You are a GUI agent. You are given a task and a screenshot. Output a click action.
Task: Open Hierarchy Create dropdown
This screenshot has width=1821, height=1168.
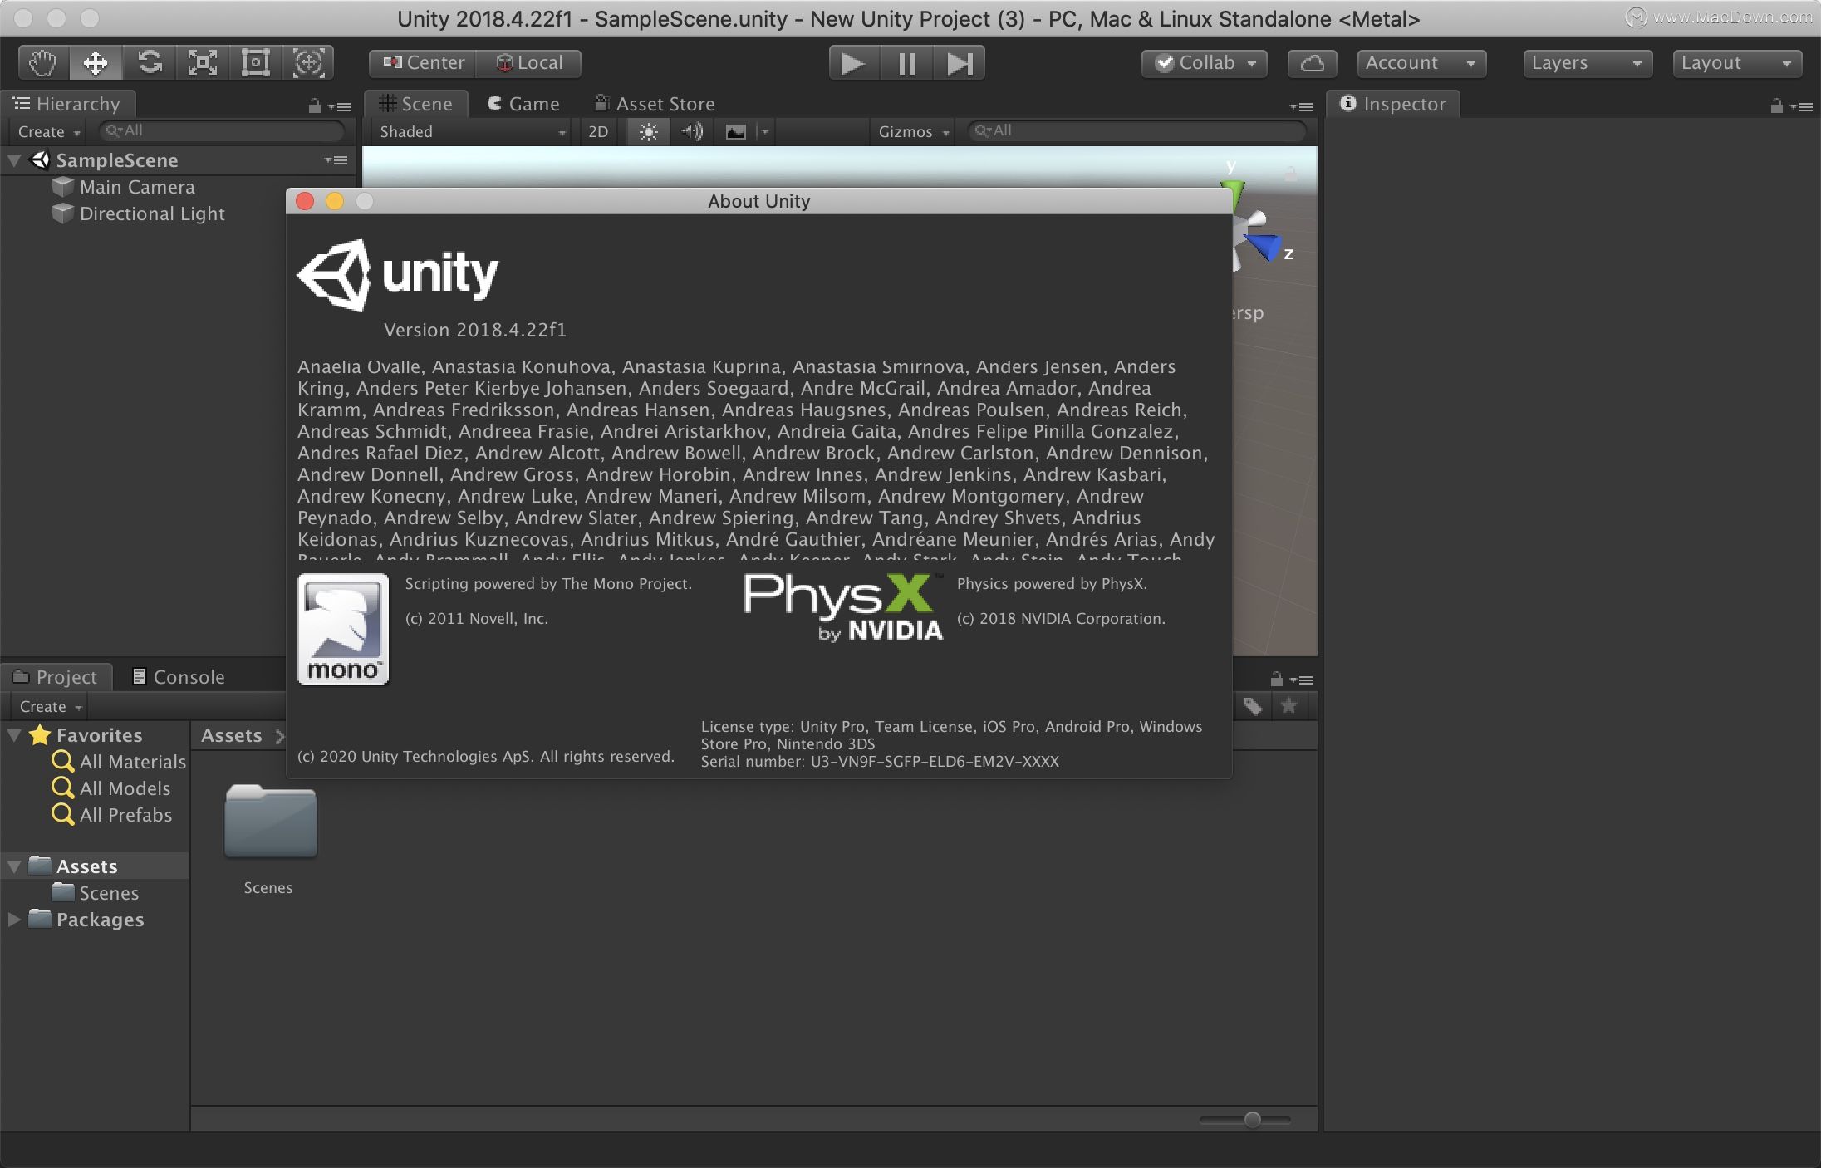[x=49, y=131]
